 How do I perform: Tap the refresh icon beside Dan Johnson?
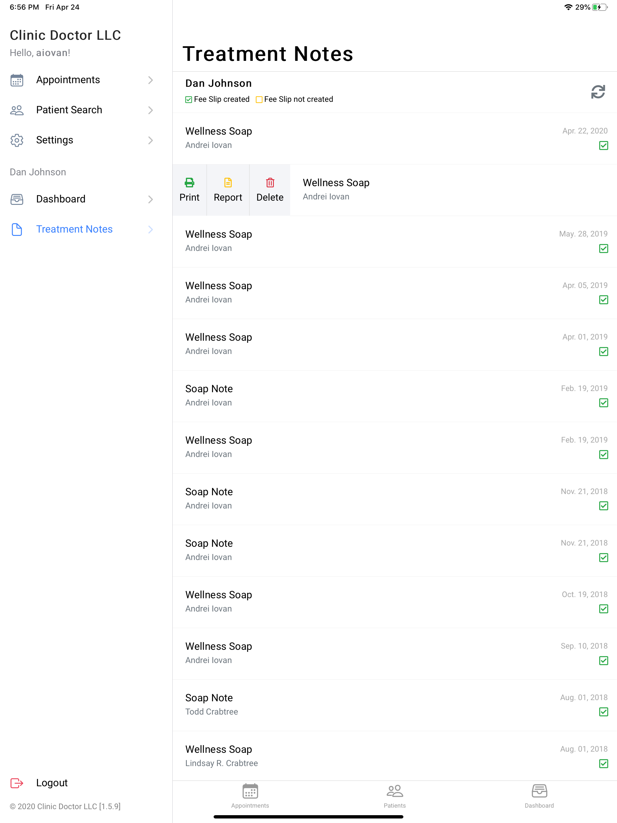click(598, 92)
